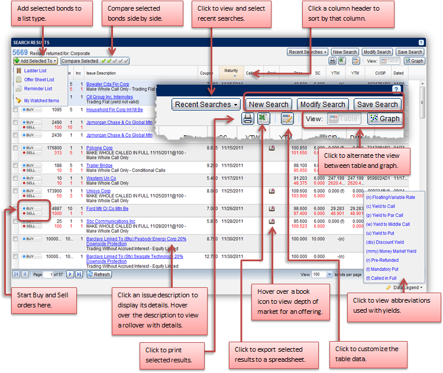The image size is (443, 373).
Task: Click the enlarged printer icon in the callout
Action: click(248, 118)
